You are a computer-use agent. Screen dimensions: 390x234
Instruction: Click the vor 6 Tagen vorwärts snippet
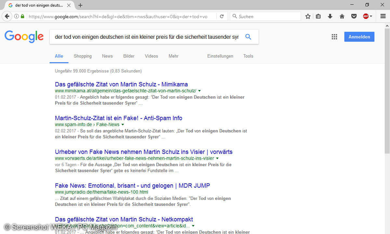[x=143, y=168]
